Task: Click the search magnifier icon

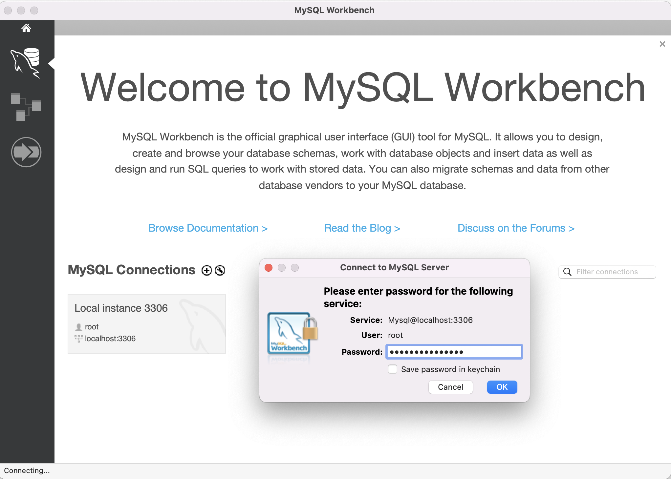Action: click(x=567, y=272)
